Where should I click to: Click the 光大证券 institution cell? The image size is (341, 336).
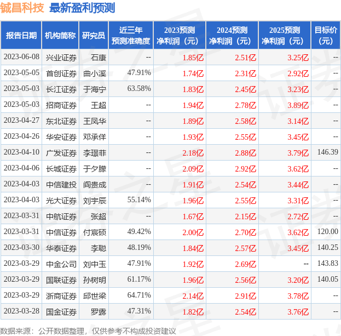(61, 201)
